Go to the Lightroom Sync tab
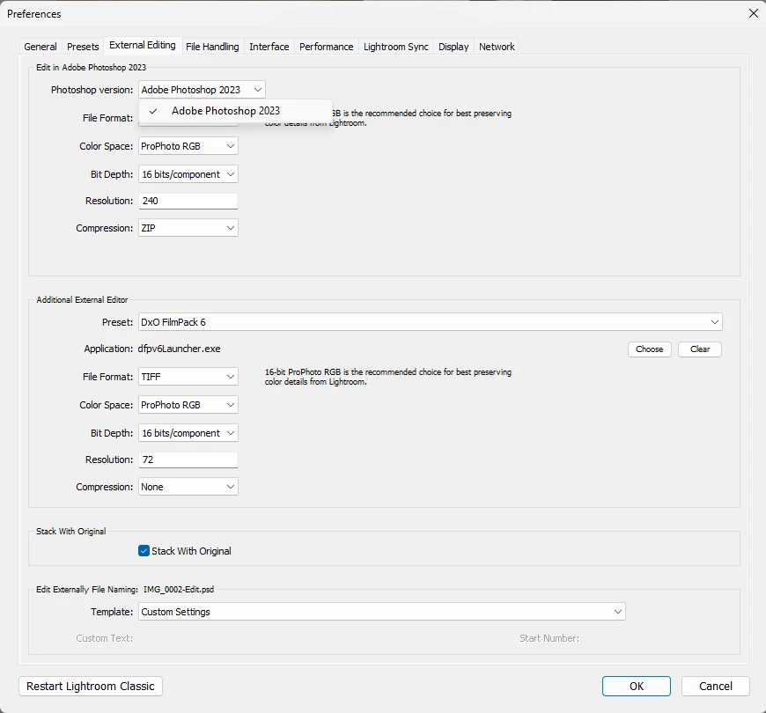Viewport: 766px width, 713px height. [x=395, y=47]
